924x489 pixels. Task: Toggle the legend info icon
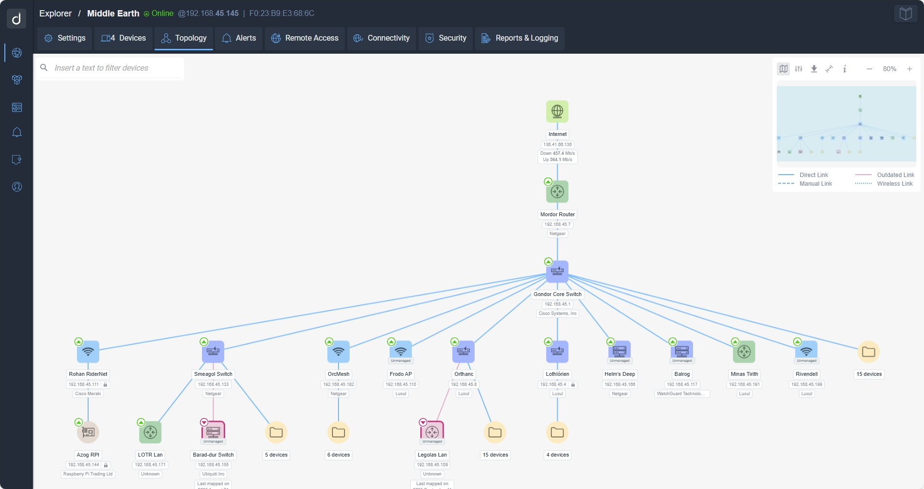click(x=845, y=69)
